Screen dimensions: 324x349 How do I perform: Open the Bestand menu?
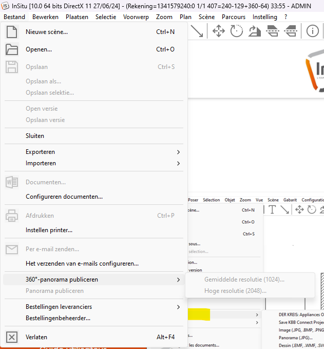(x=14, y=17)
